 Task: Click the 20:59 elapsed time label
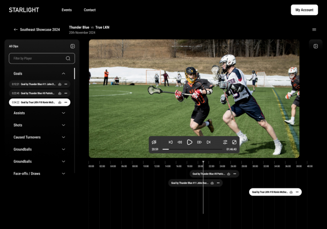[x=155, y=149]
